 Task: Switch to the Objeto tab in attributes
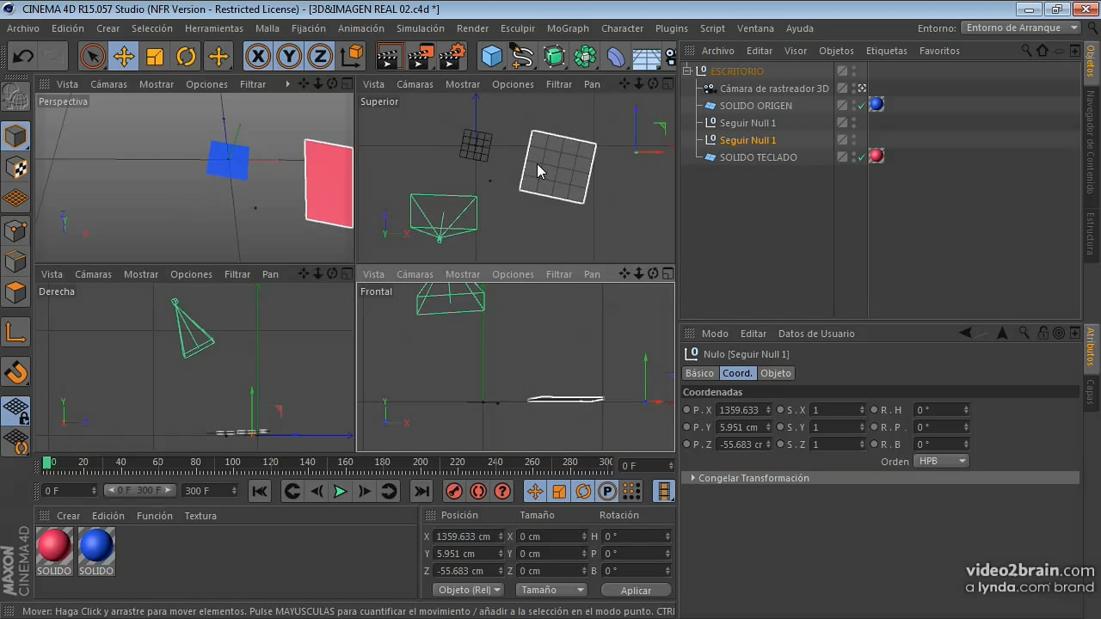[775, 373]
